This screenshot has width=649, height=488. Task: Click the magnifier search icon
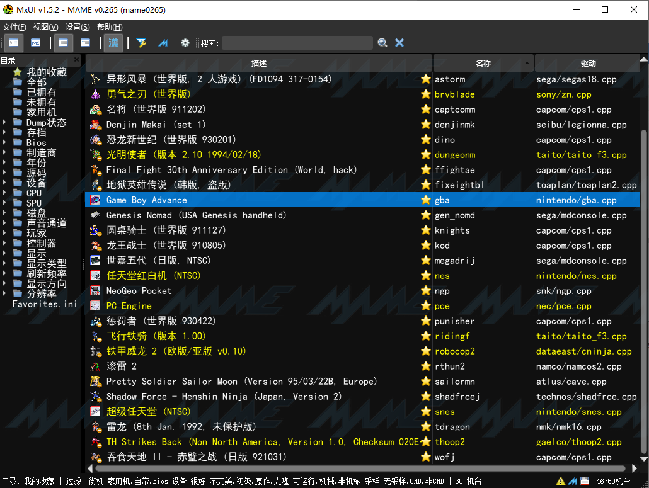pos(382,43)
